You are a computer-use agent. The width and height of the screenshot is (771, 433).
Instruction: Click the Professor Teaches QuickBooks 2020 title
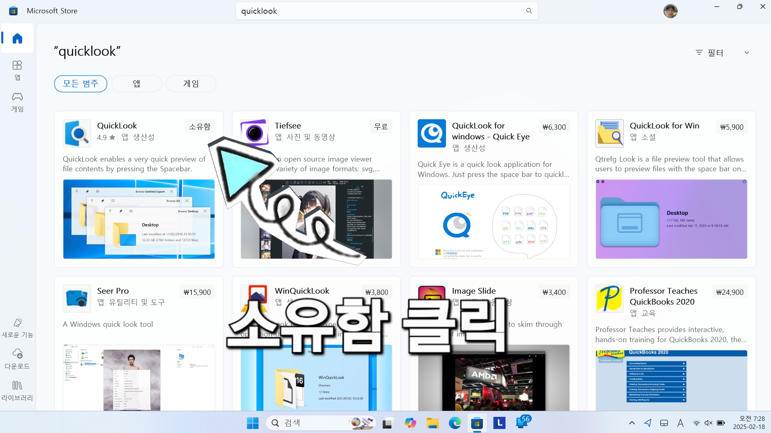pyautogui.click(x=664, y=296)
